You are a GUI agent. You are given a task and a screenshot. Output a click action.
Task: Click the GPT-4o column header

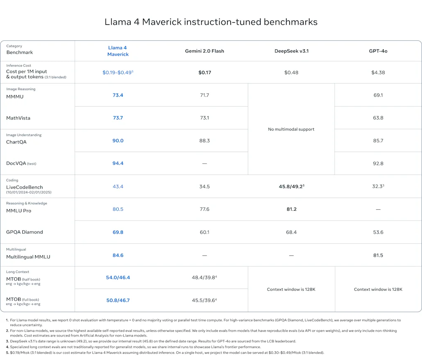pos(378,51)
